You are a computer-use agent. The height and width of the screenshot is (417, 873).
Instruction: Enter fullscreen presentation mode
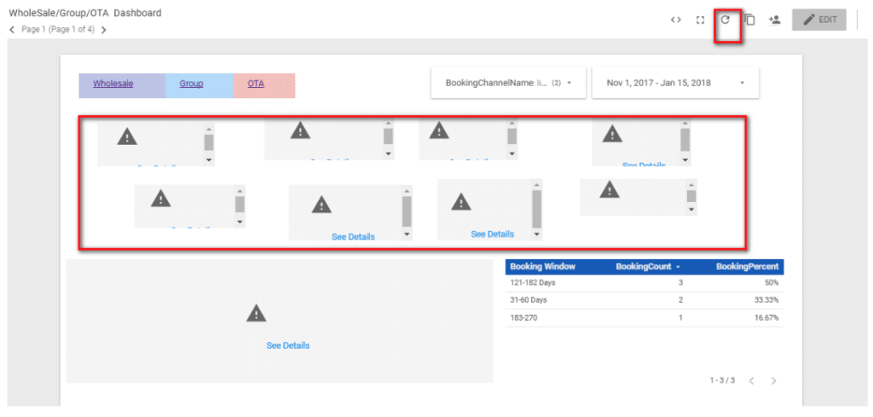pyautogui.click(x=701, y=20)
